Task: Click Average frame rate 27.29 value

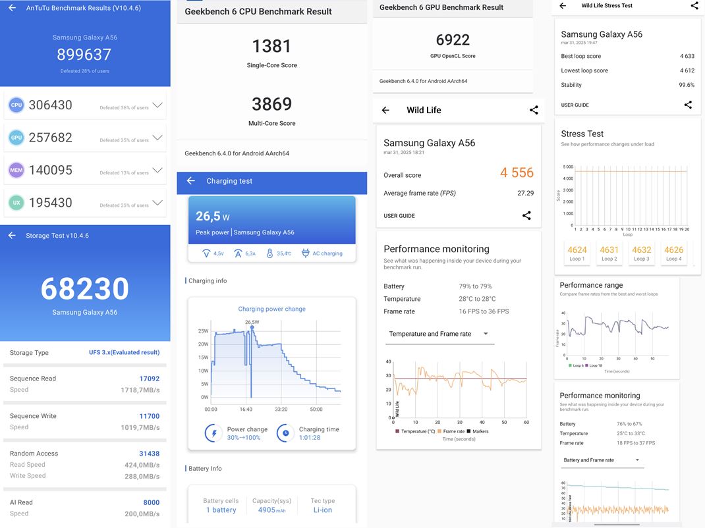Action: pyautogui.click(x=526, y=193)
